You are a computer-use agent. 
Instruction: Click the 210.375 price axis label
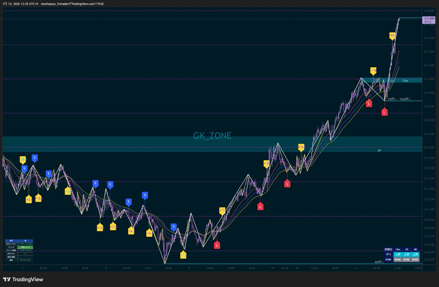(429, 260)
